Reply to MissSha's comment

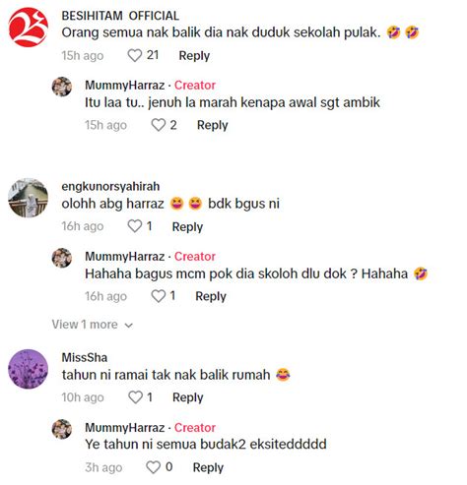point(188,397)
